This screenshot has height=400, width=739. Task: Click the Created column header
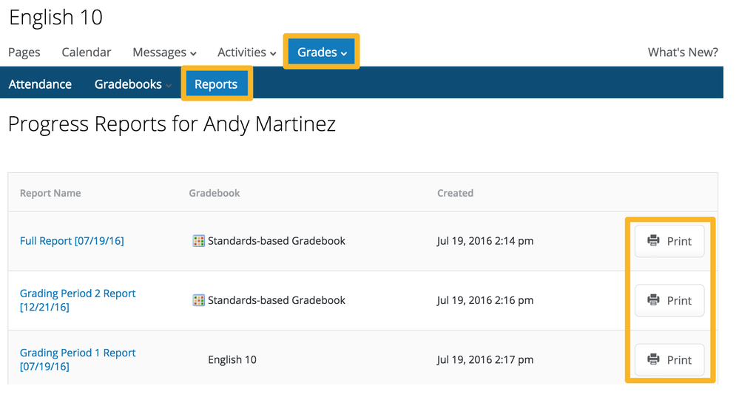455,193
